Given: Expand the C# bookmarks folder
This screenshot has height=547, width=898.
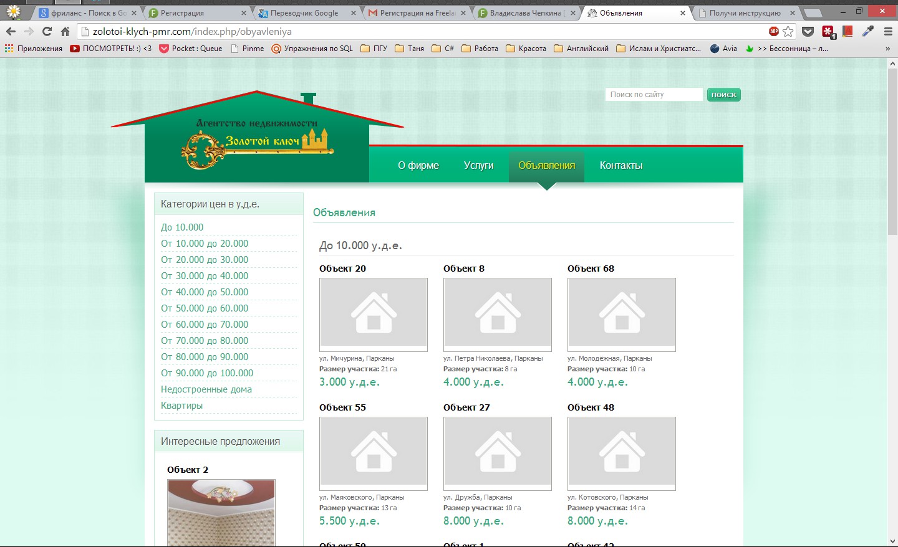Looking at the screenshot, I should click(443, 49).
